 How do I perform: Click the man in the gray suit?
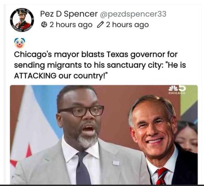80,136
